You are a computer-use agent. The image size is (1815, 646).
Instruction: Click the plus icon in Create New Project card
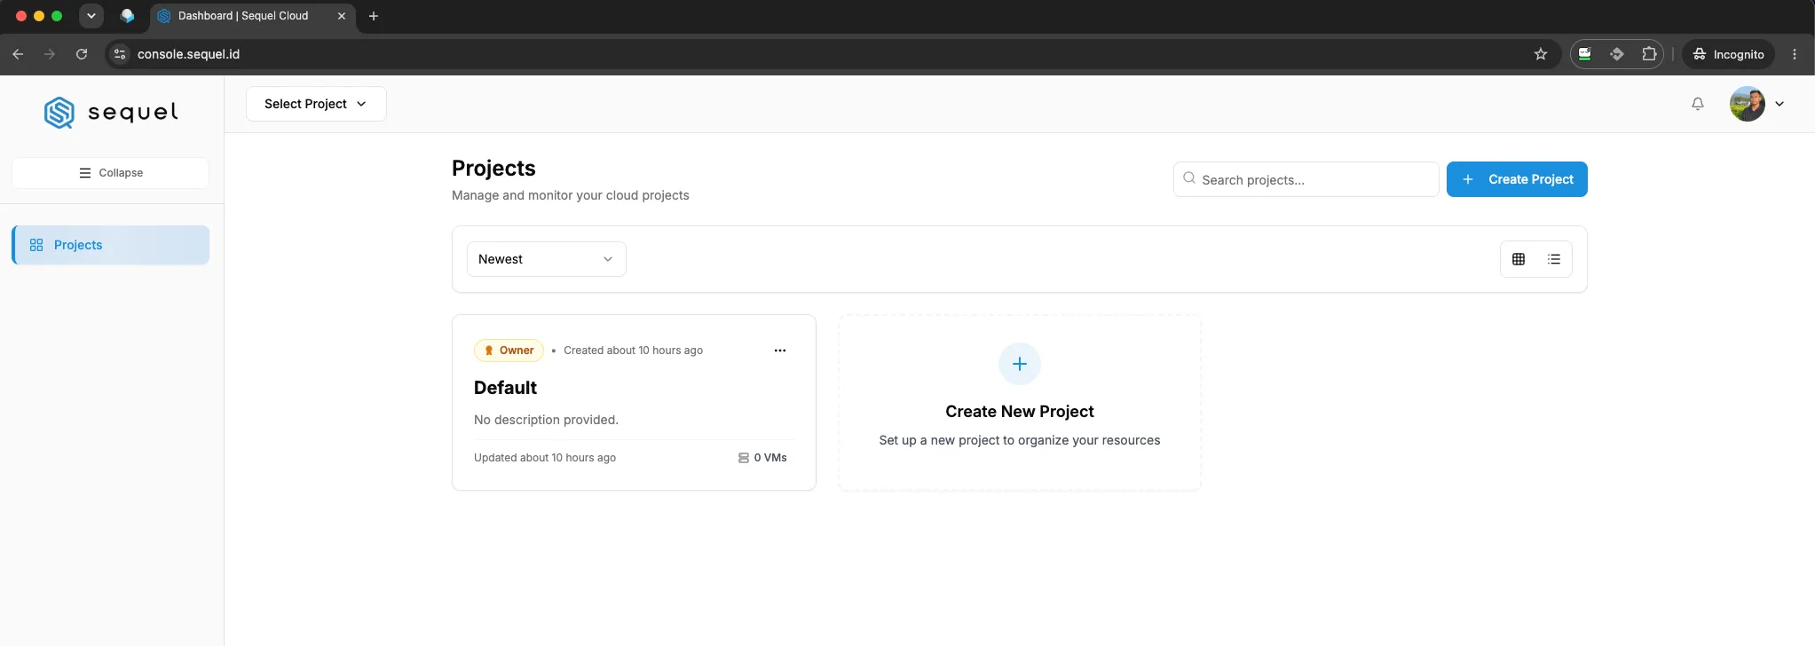[1019, 364]
